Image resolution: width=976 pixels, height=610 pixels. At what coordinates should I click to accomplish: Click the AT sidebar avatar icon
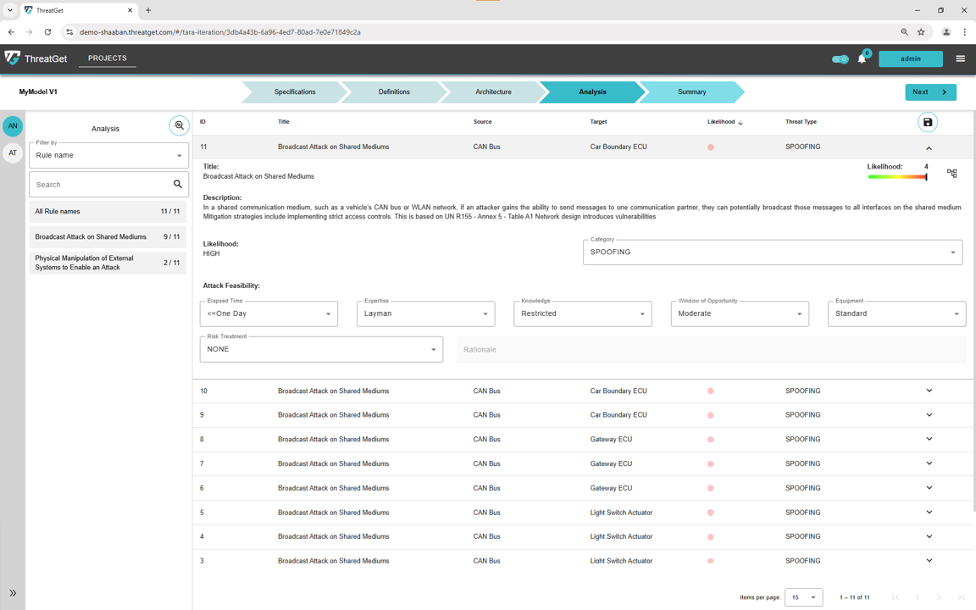pos(13,152)
